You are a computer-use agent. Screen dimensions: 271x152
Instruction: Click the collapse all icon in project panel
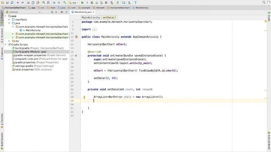pos(56,12)
